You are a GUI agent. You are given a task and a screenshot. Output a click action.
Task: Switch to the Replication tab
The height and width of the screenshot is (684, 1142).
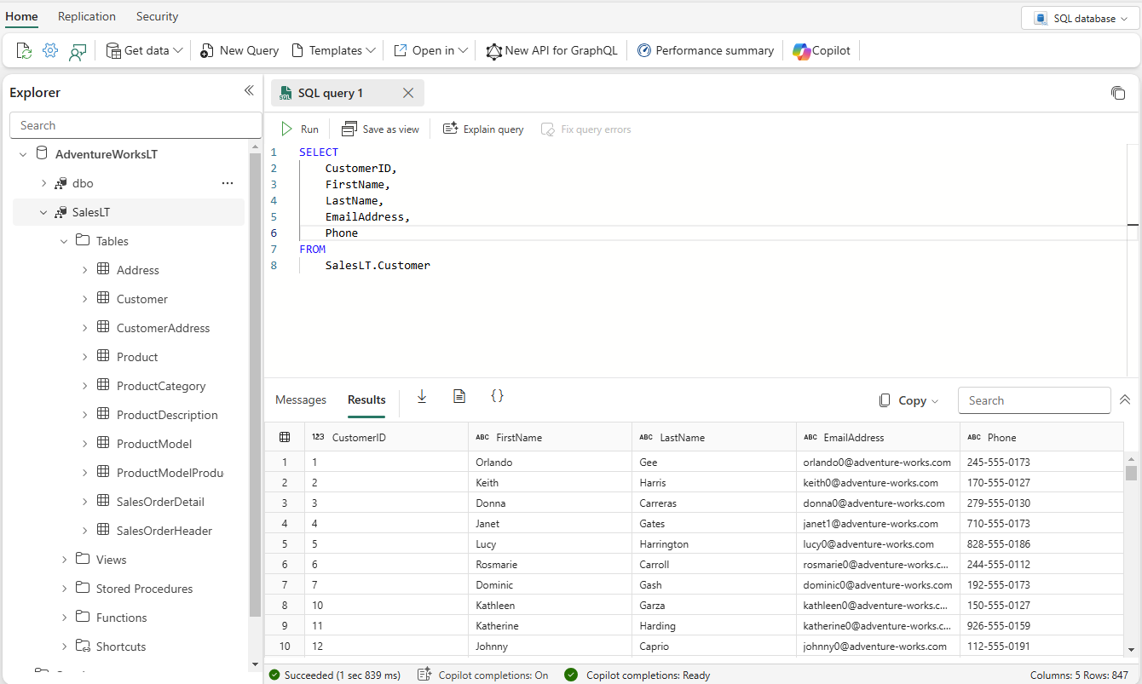pos(87,16)
